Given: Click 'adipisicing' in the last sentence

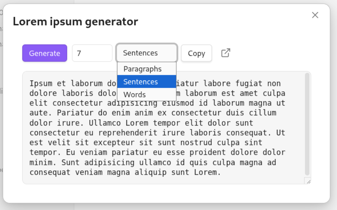Looking at the screenshot, I should [110, 163].
